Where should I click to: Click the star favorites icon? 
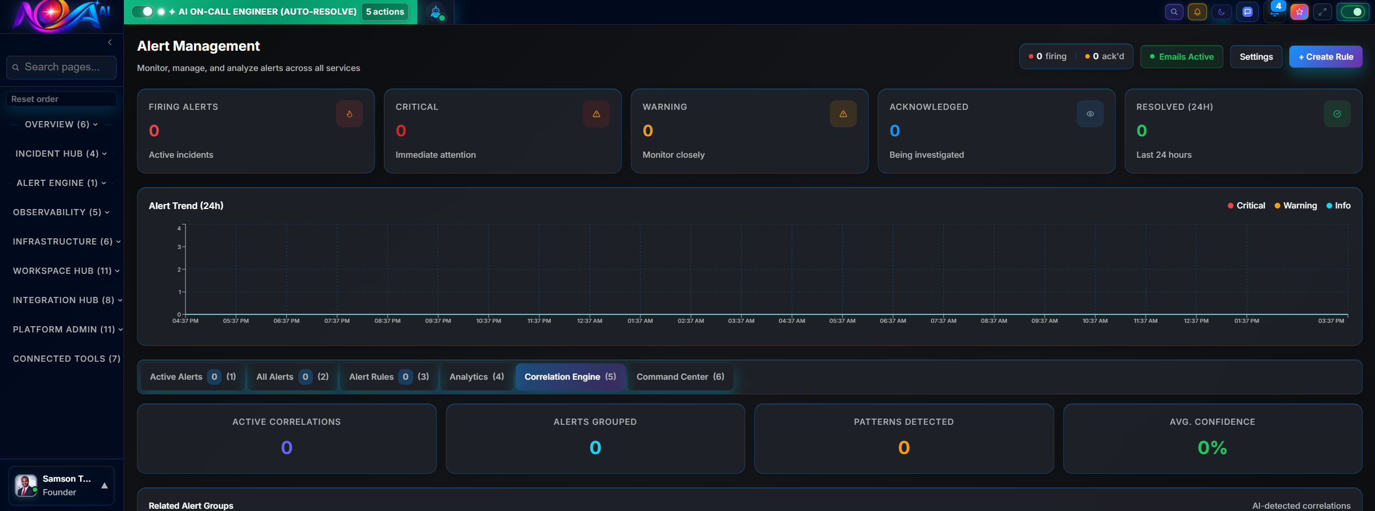tap(1299, 11)
